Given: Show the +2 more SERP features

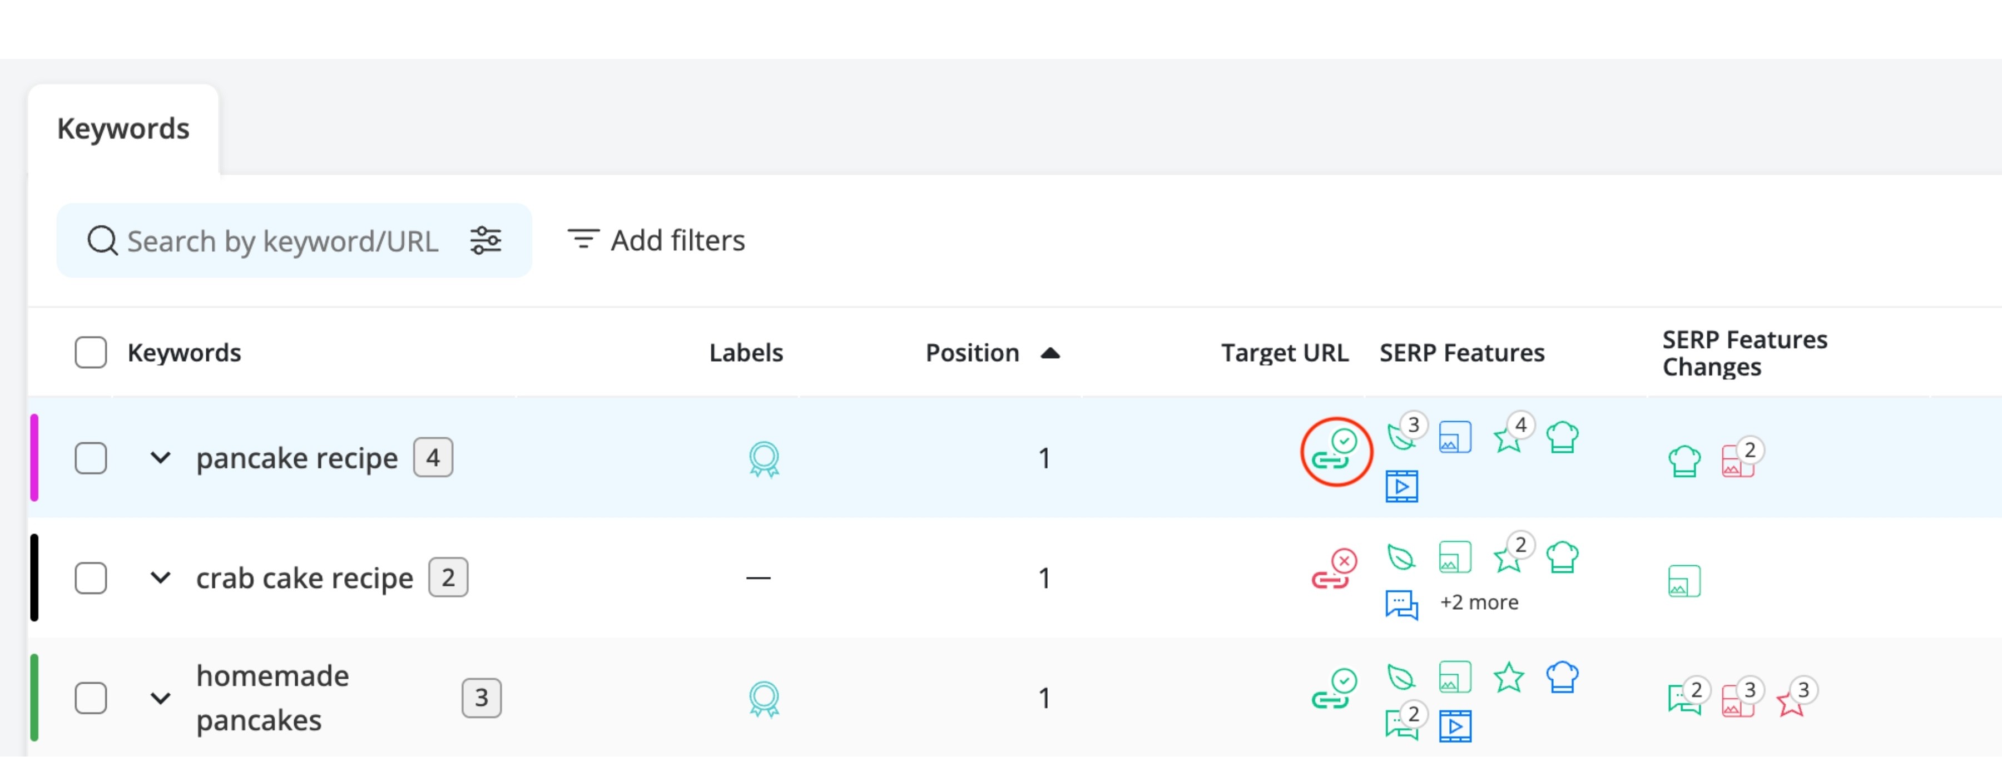Looking at the screenshot, I should pyautogui.click(x=1479, y=602).
